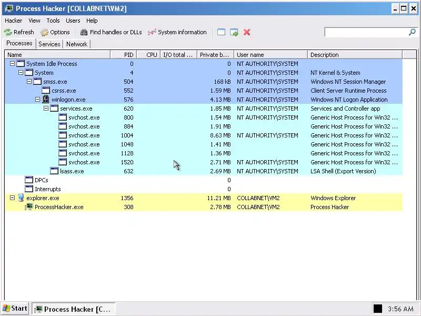Image resolution: width=421 pixels, height=316 pixels.
Task: Sort by the Name column header
Action: (57, 55)
